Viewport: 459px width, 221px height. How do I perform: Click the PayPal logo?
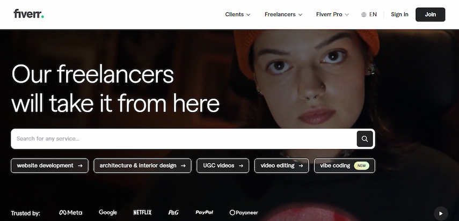(x=205, y=212)
